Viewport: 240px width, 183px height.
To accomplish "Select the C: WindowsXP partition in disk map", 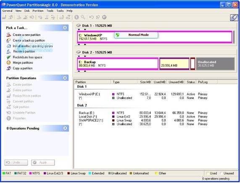I will click(x=155, y=37).
